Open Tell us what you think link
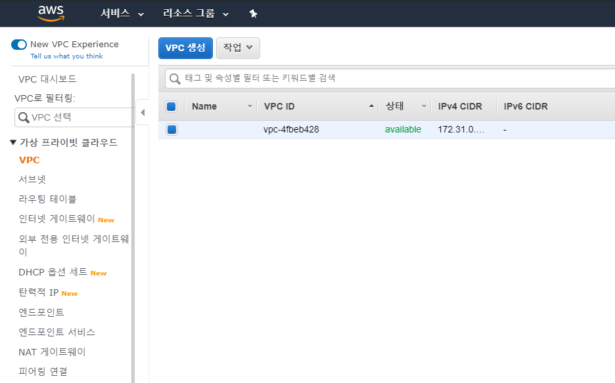Screen dimensions: 615x383 pyautogui.click(x=66, y=56)
